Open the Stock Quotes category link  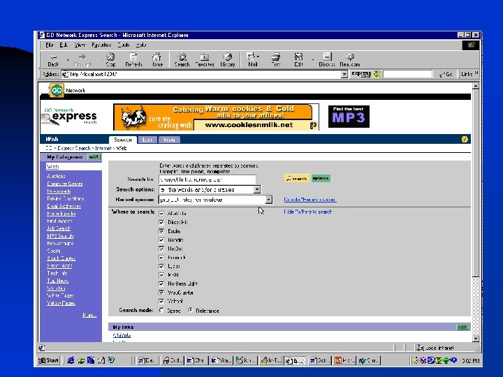(61, 258)
